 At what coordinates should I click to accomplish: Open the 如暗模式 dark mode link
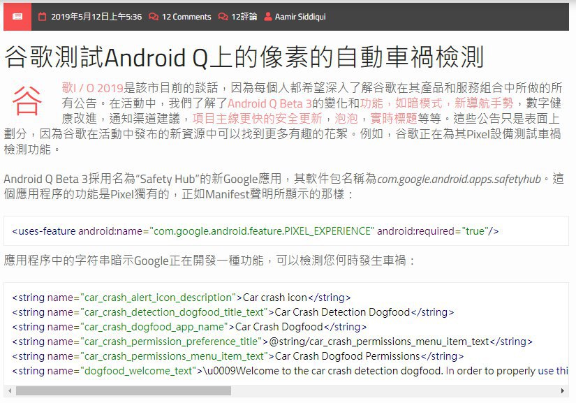coord(419,103)
